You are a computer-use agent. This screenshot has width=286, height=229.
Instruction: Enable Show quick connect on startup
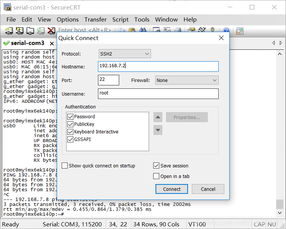[x=65, y=166]
